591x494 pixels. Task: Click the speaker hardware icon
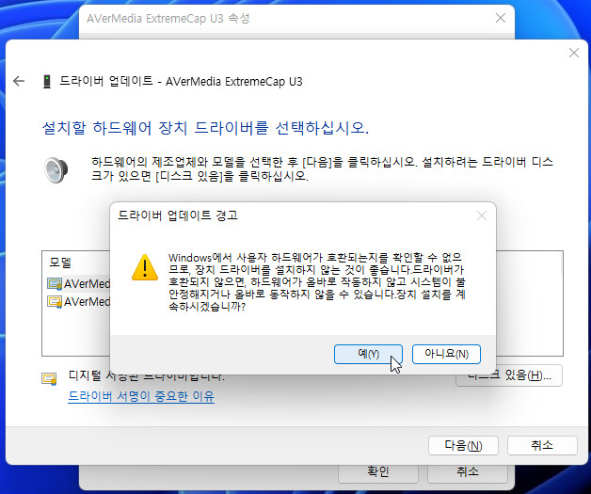56,169
